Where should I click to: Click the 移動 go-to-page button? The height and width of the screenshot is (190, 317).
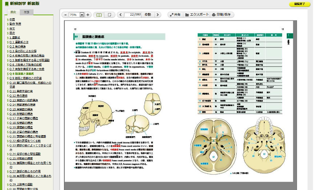pos(148,15)
